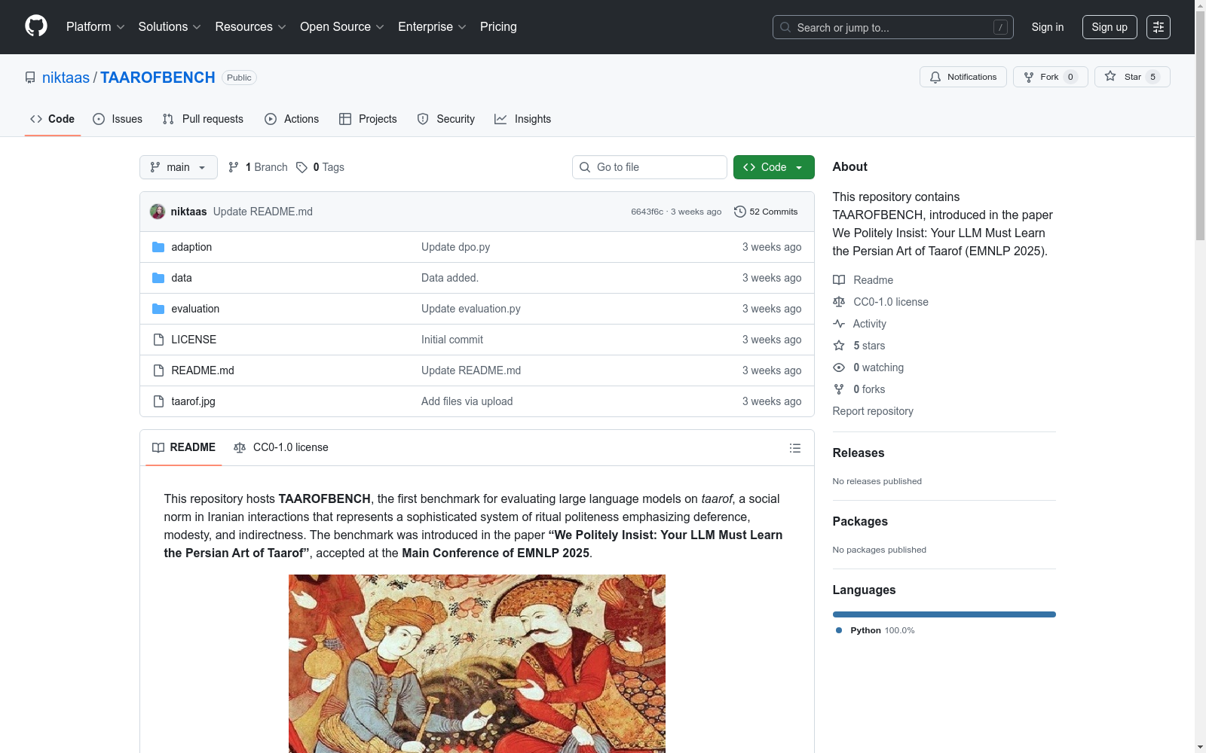Open commit hash 6643f6c

pos(647,212)
